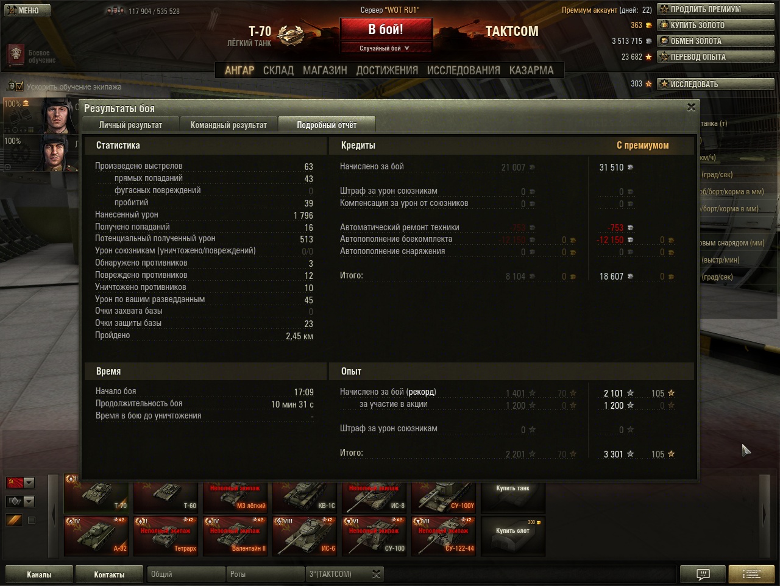Close the 3"(ТАКТСОМ) chat channel tab
Viewport: 780px width, 586px height.
click(377, 574)
